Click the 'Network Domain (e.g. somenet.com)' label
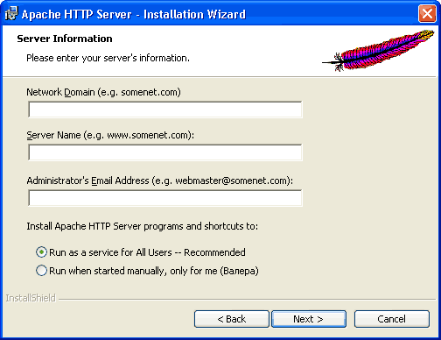 [x=103, y=92]
